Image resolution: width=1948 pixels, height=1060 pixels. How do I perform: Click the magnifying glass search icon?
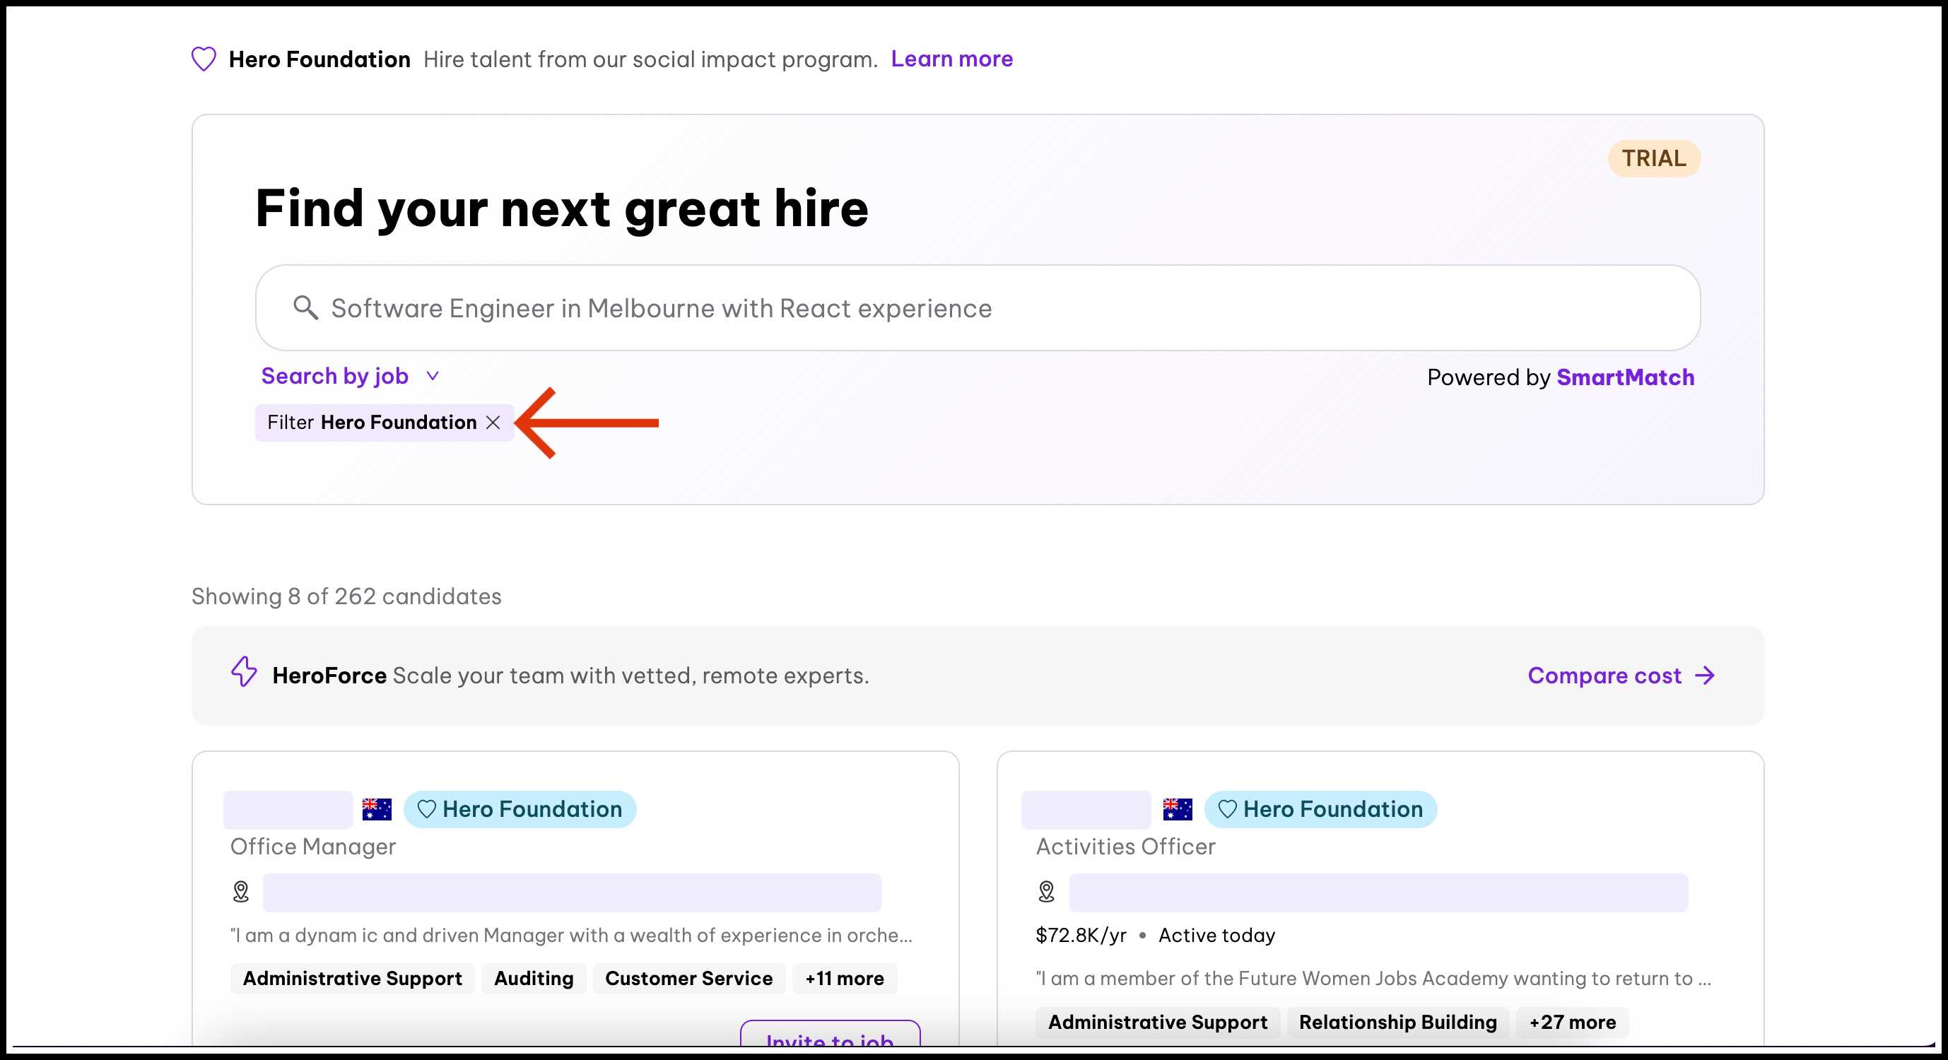coord(305,307)
